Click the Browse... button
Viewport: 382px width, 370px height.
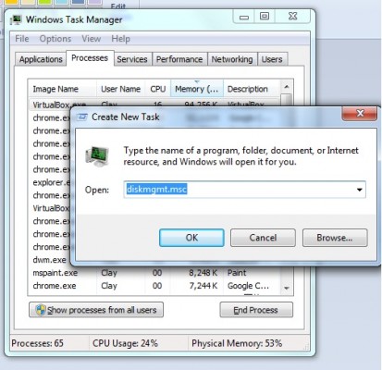coord(335,238)
